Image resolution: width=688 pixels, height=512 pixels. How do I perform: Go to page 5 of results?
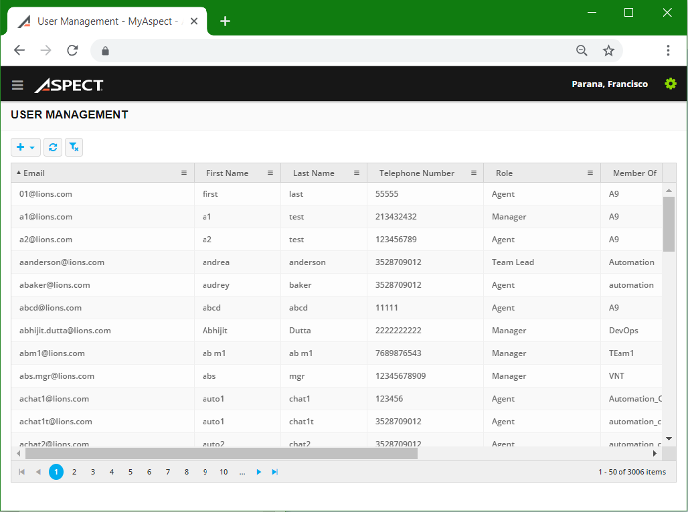130,472
